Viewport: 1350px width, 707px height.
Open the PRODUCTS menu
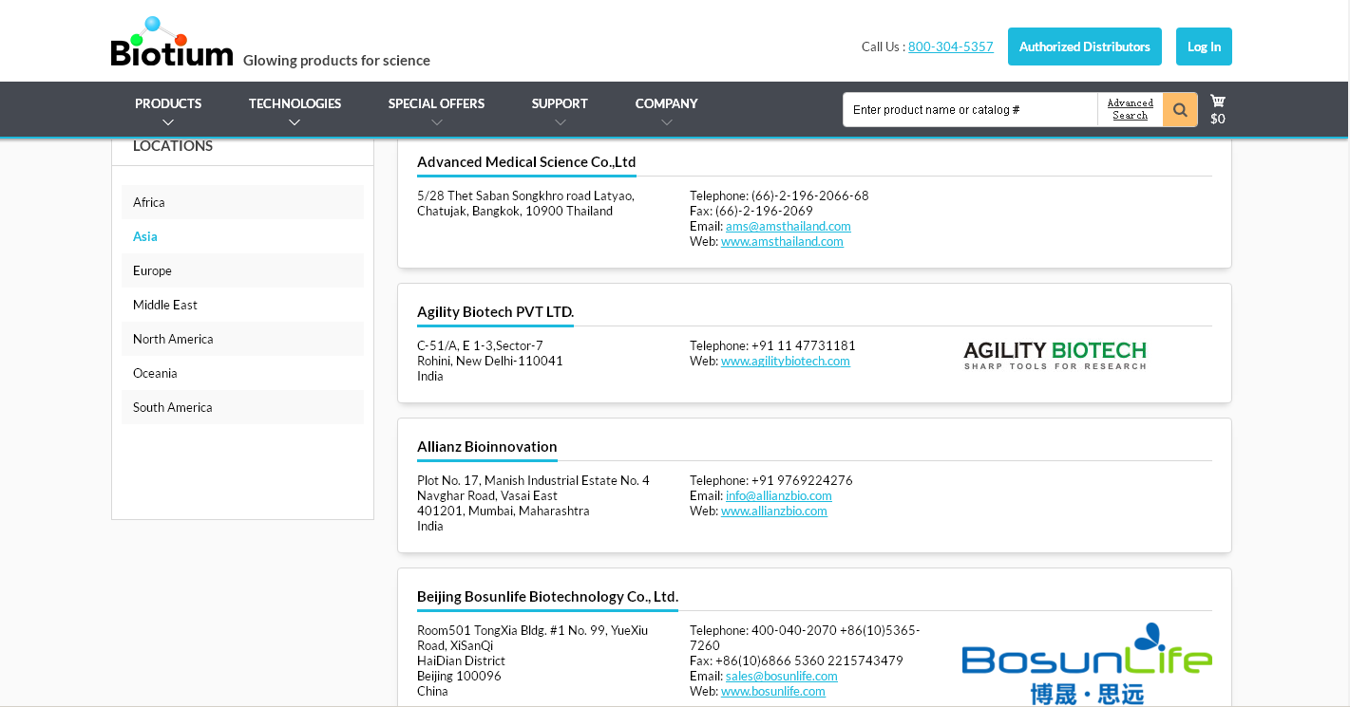(168, 103)
